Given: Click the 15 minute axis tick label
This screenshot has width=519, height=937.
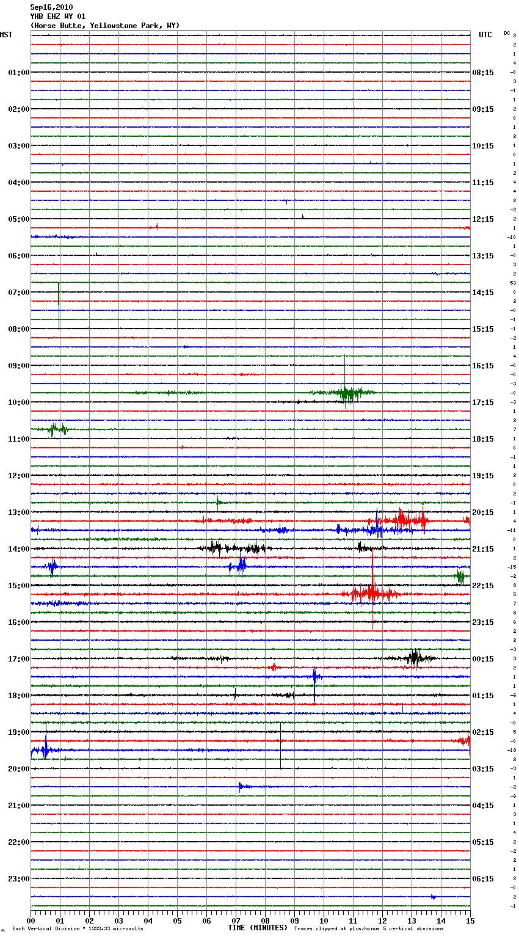Looking at the screenshot, I should [470, 921].
